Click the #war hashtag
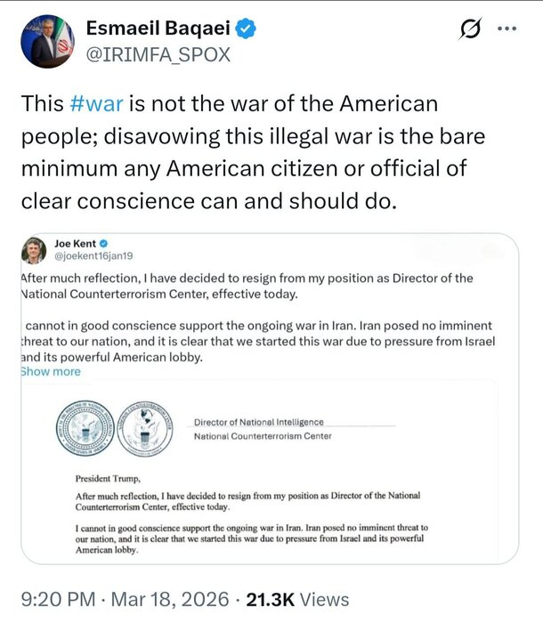This screenshot has height=623, width=543. coord(96,104)
